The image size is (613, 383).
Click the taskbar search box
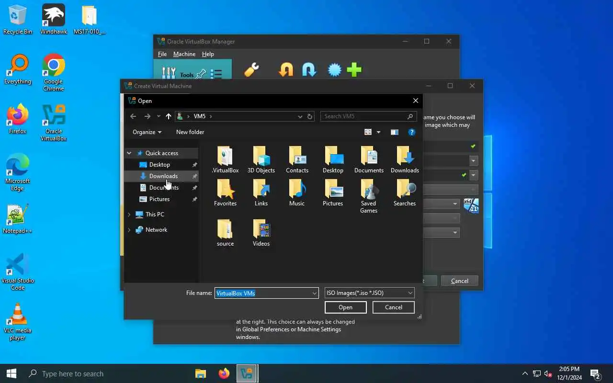(x=104, y=373)
